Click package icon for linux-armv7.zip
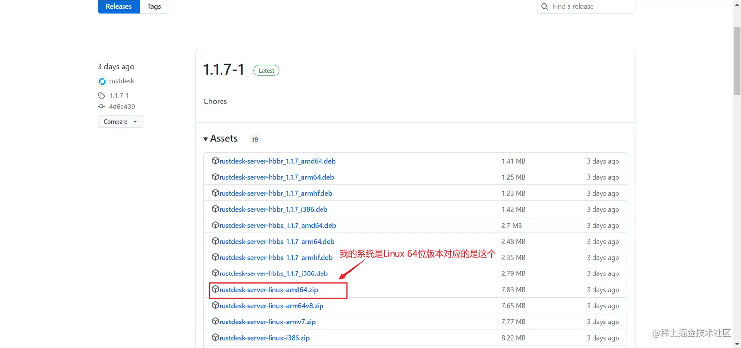Screen dimensions: 741x348 pyautogui.click(x=215, y=321)
